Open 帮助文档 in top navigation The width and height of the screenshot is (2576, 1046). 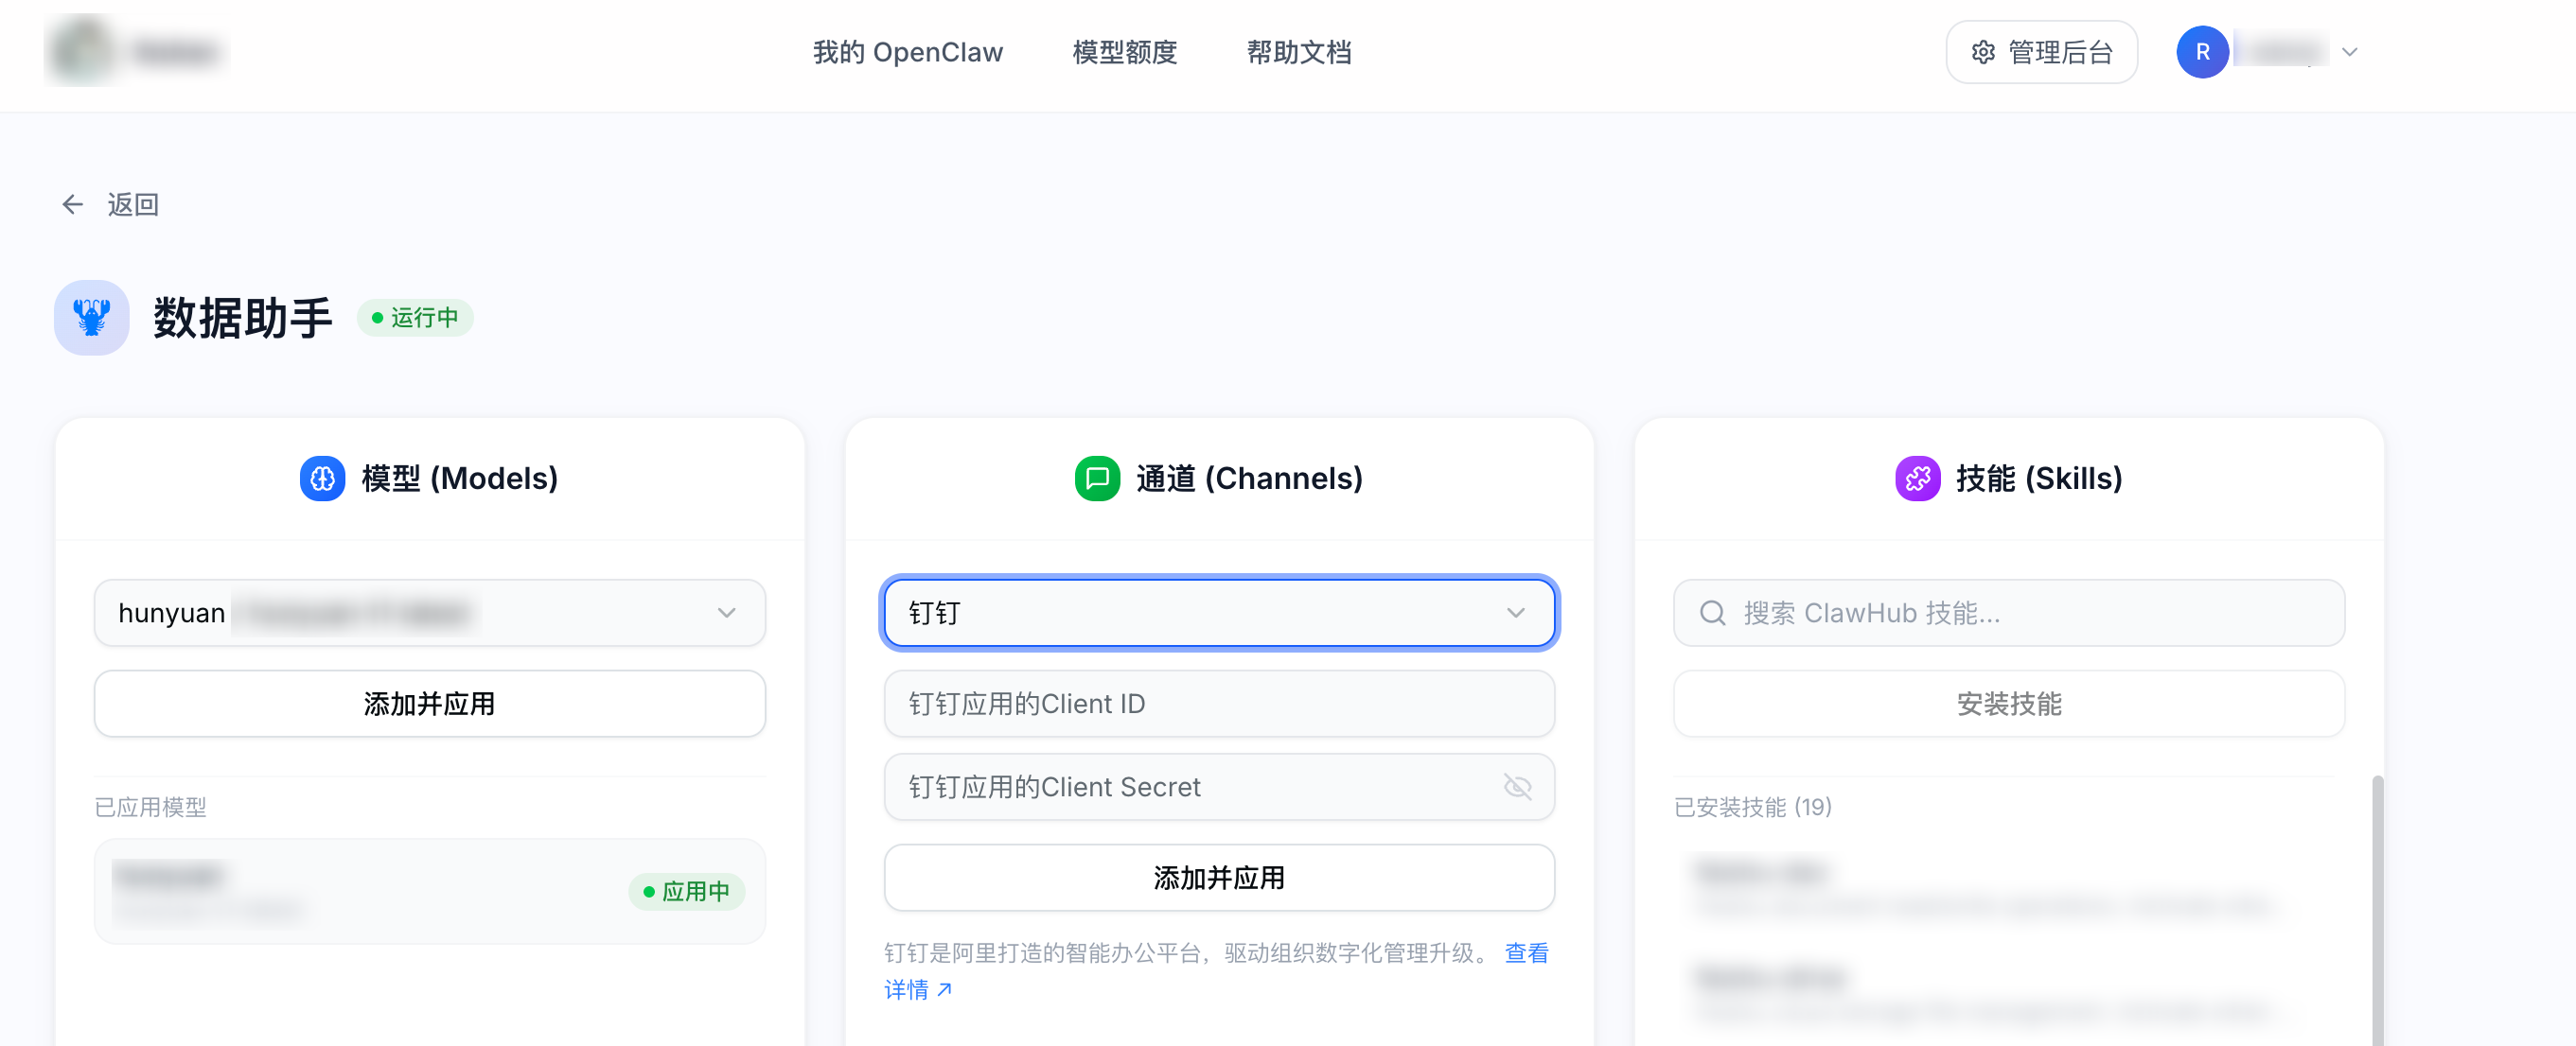[x=1298, y=52]
